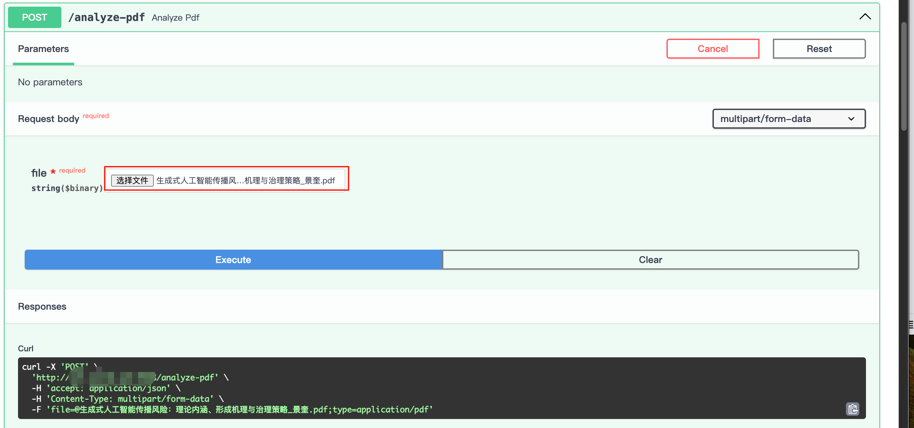Click the string($binary) type label
The image size is (914, 428).
(67, 188)
